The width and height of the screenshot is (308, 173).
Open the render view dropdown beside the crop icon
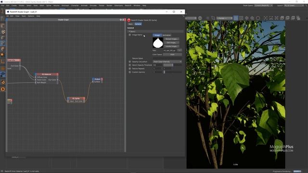coord(225,18)
